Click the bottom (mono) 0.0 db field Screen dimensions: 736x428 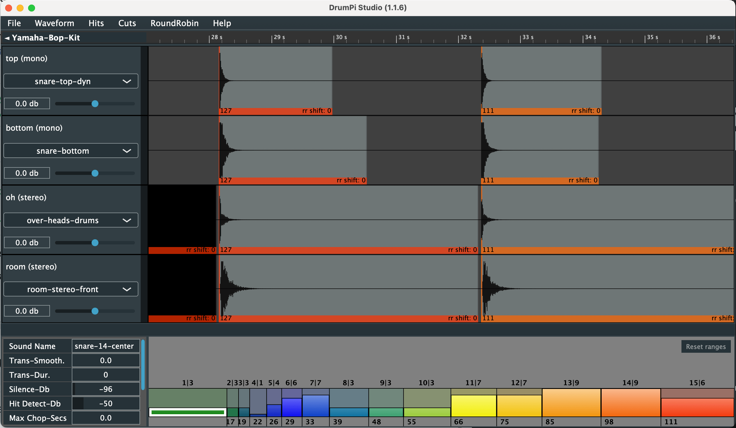pos(27,173)
